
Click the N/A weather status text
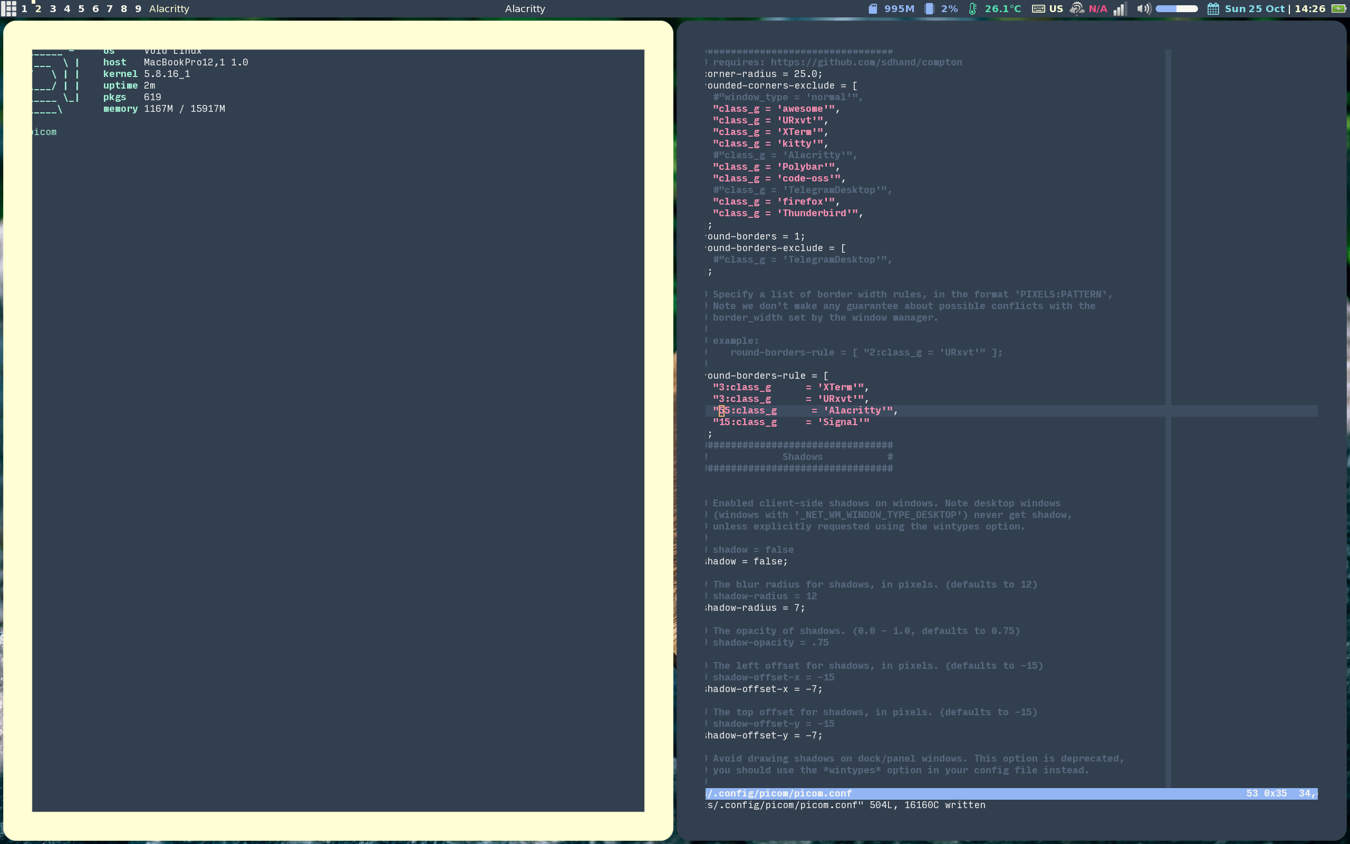coord(1098,8)
